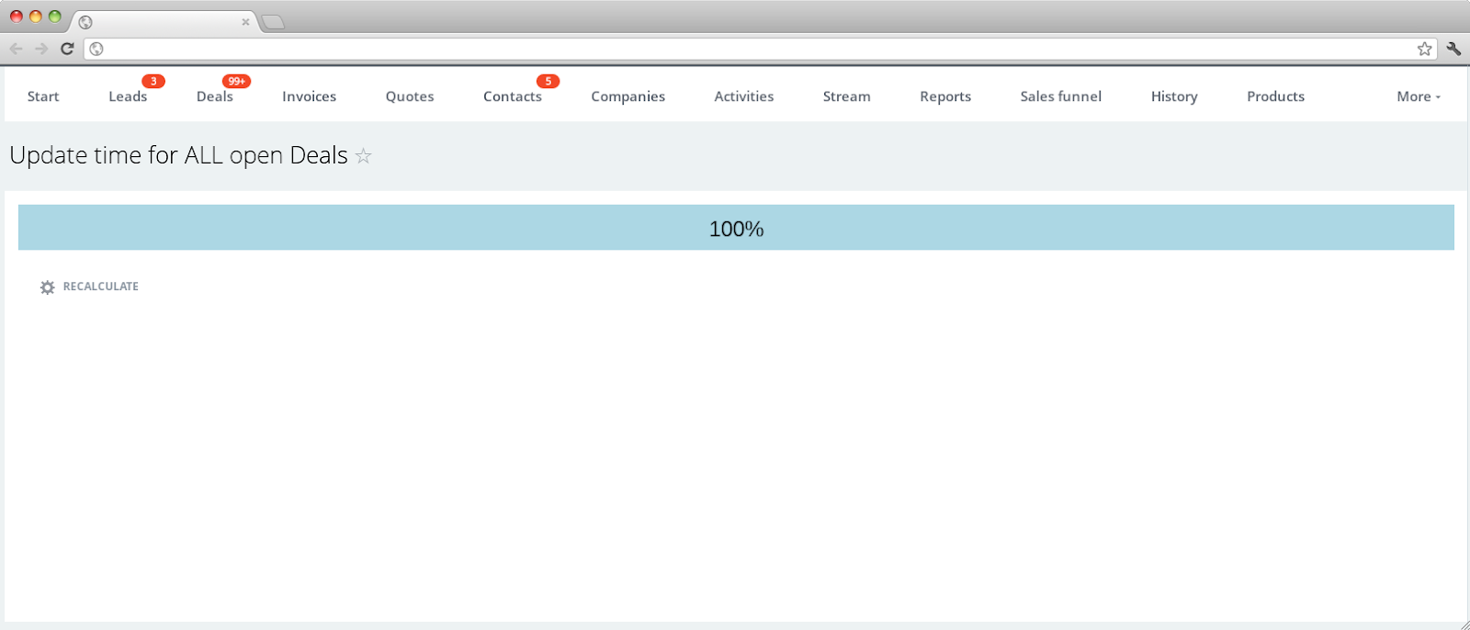Open the Leads section
This screenshot has height=630, width=1470.
(128, 96)
